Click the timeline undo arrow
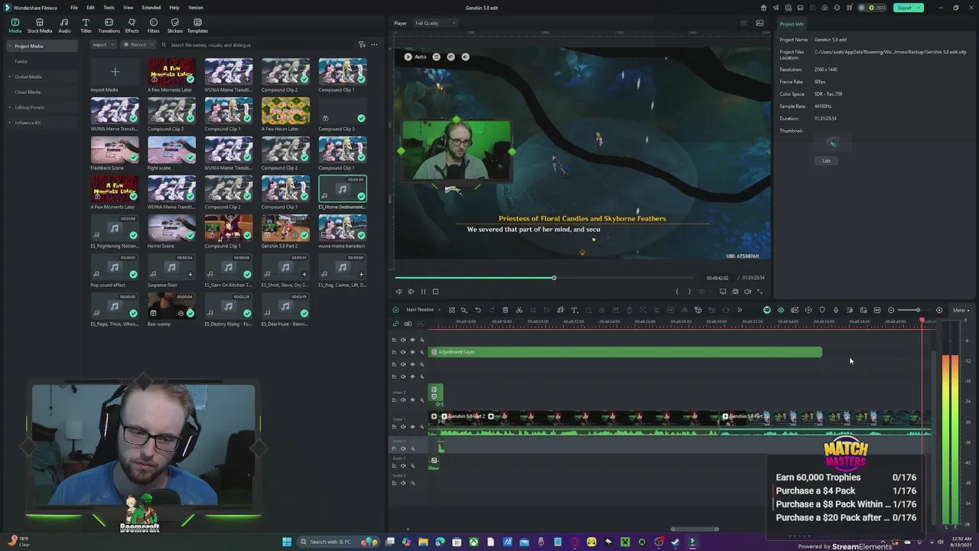The height and width of the screenshot is (551, 979). pyautogui.click(x=478, y=310)
